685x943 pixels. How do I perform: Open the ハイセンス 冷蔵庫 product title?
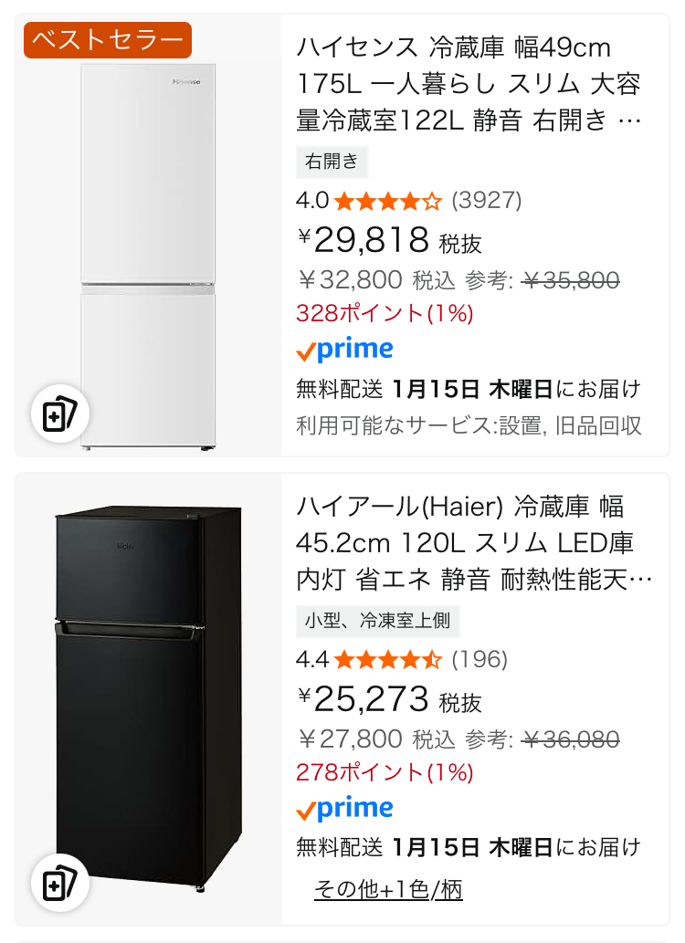point(469,83)
